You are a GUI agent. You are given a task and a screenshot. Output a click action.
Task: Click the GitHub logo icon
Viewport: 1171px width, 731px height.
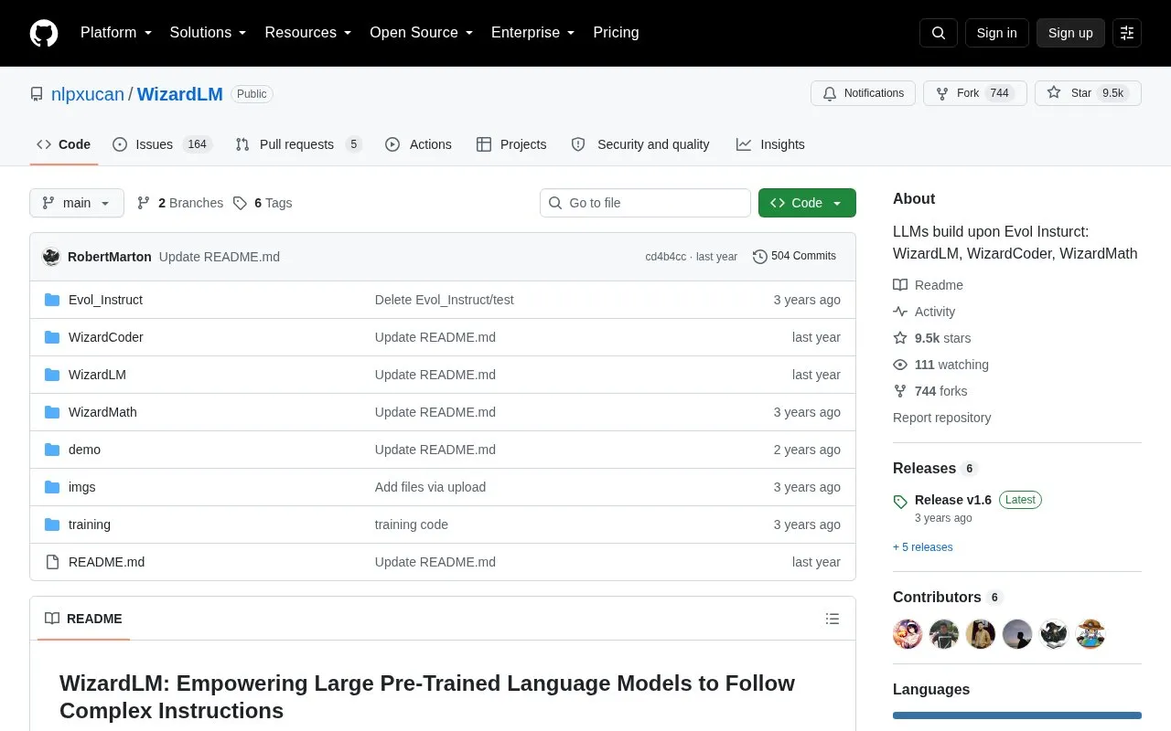(44, 33)
